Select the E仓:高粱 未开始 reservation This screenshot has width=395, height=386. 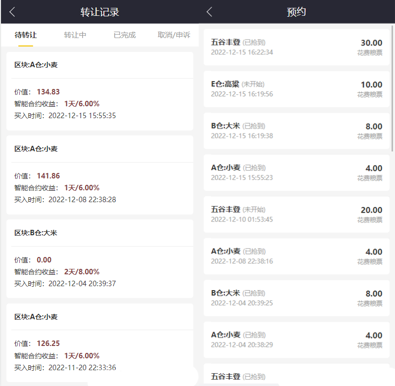[297, 89]
